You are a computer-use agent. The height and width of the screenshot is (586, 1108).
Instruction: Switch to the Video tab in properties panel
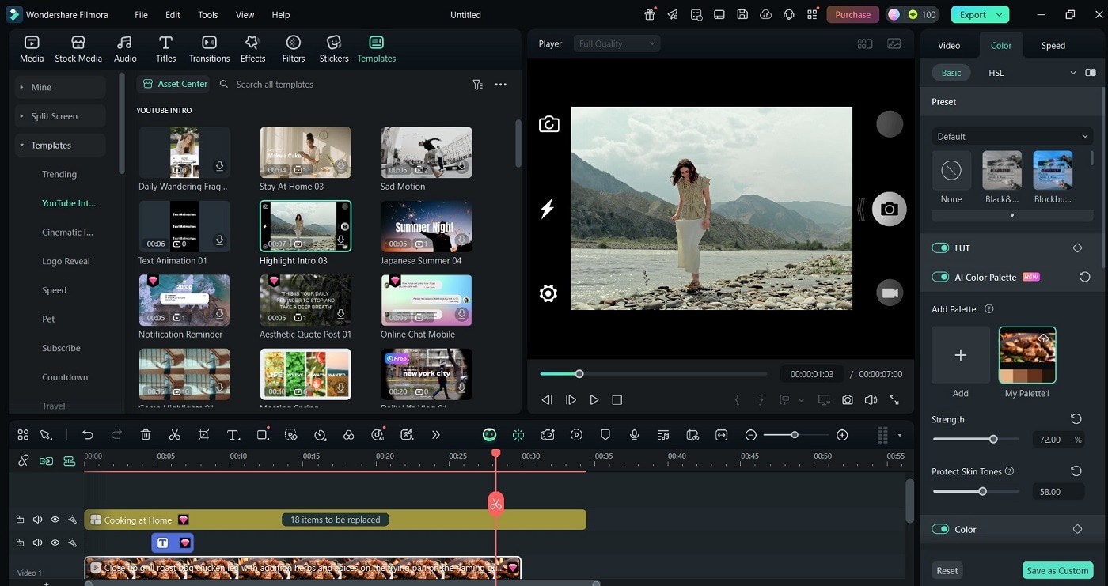click(949, 45)
